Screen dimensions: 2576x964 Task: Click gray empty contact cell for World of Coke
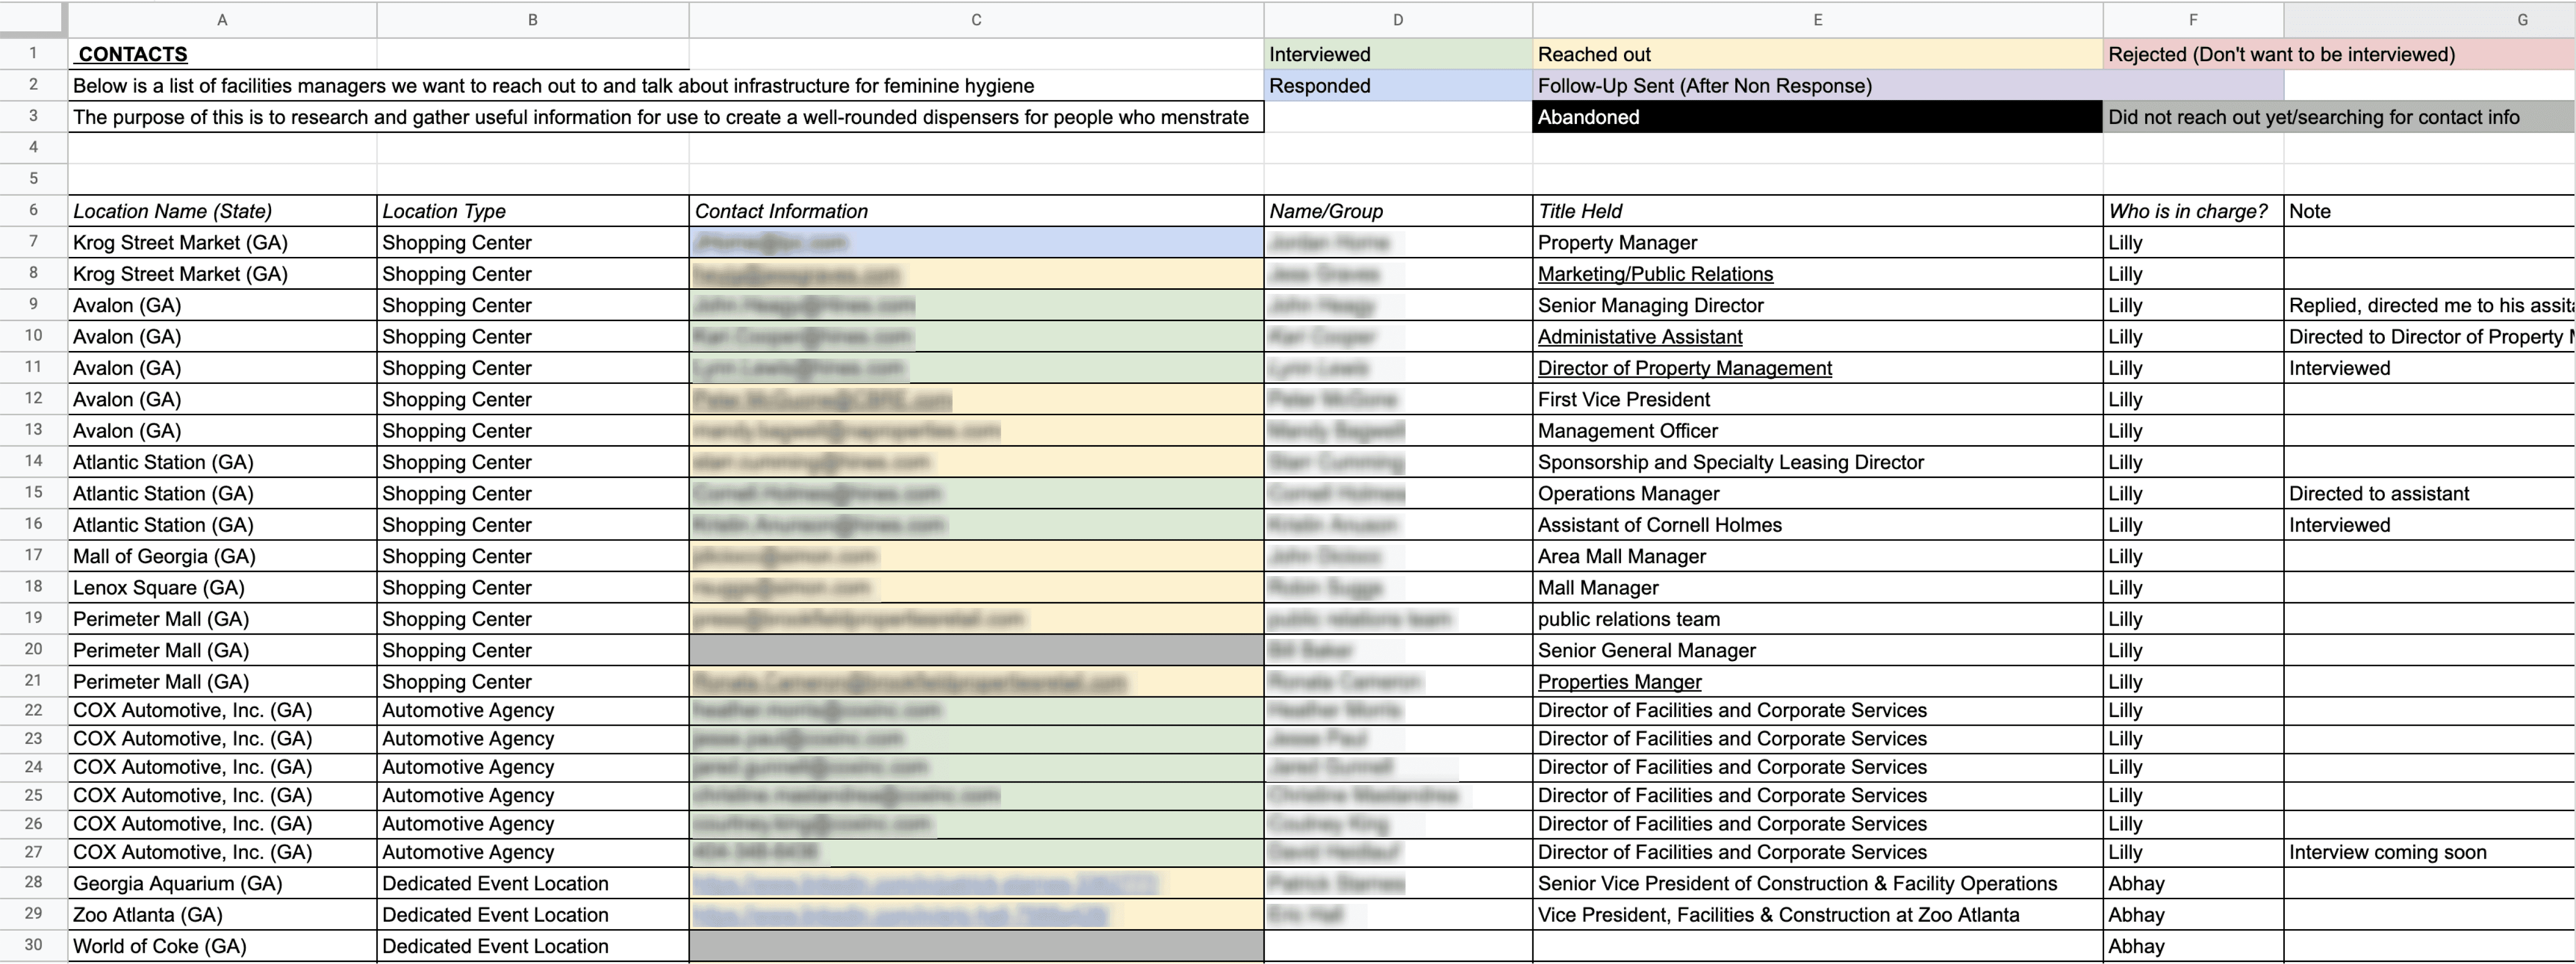coord(976,946)
